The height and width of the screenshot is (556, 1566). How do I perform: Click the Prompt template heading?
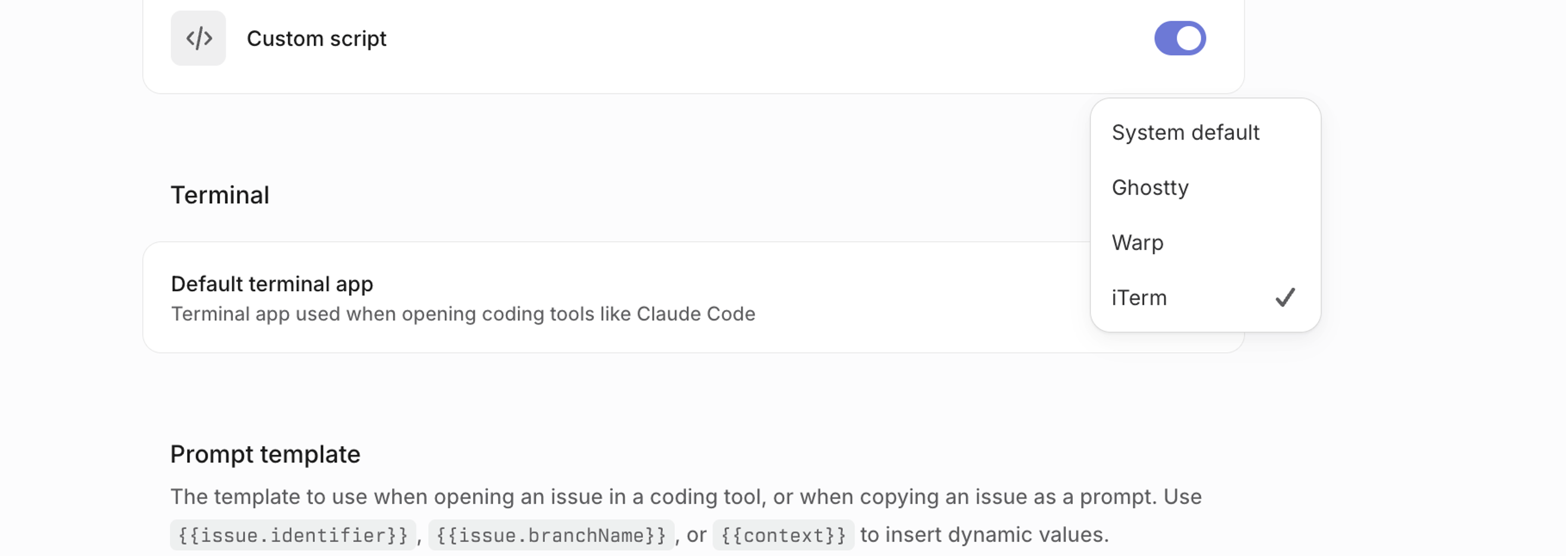click(x=265, y=453)
